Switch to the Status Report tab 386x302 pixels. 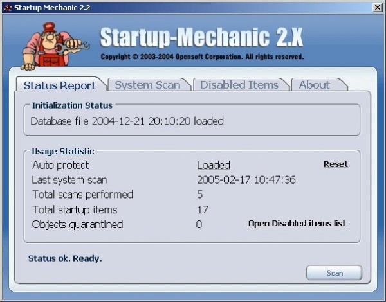click(60, 85)
